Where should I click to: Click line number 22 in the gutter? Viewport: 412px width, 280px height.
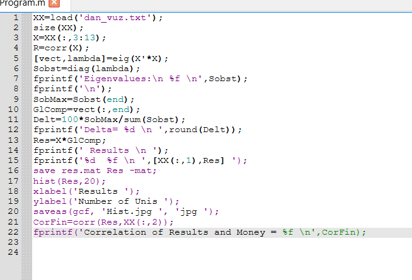(13, 232)
